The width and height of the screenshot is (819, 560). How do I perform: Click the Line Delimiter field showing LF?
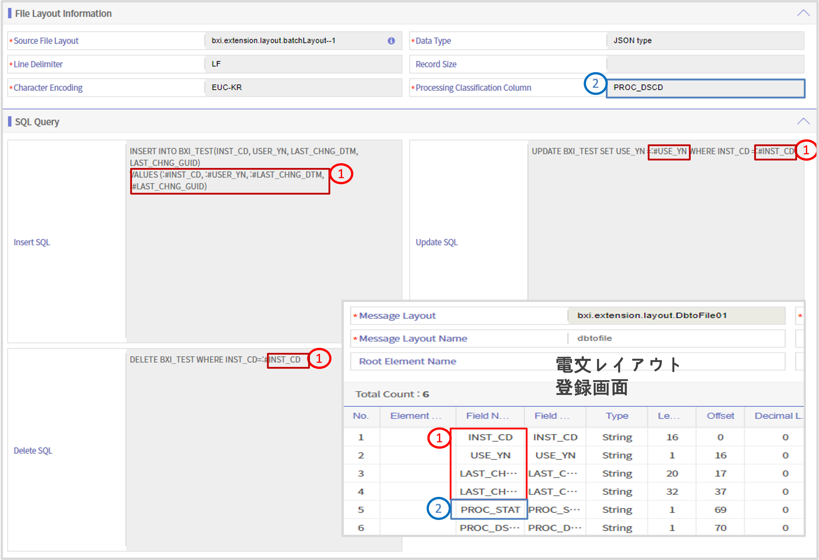click(303, 64)
